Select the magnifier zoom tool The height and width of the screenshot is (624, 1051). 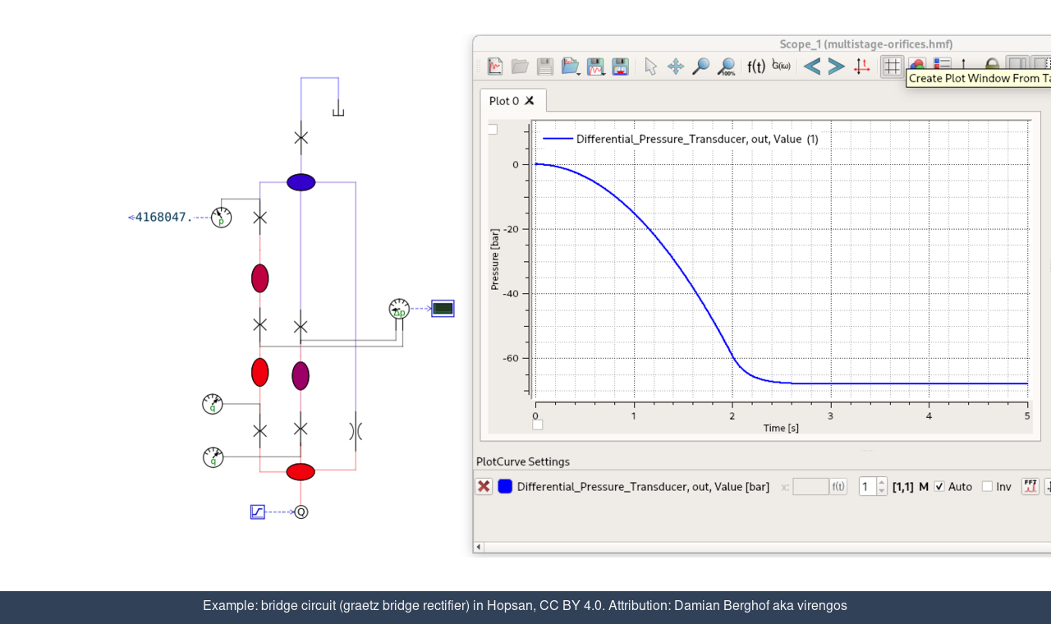pos(700,67)
